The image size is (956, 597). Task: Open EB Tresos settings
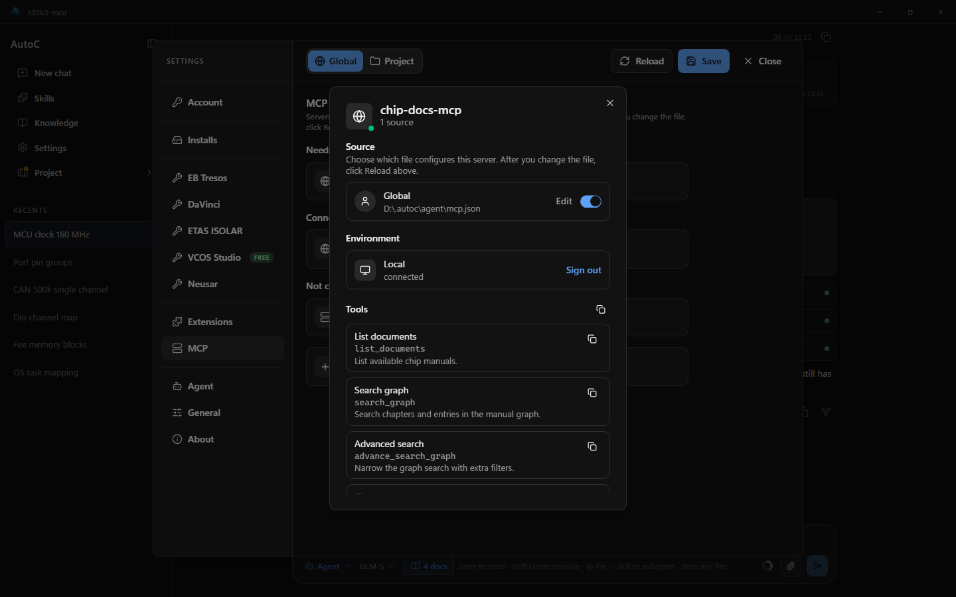click(222, 178)
